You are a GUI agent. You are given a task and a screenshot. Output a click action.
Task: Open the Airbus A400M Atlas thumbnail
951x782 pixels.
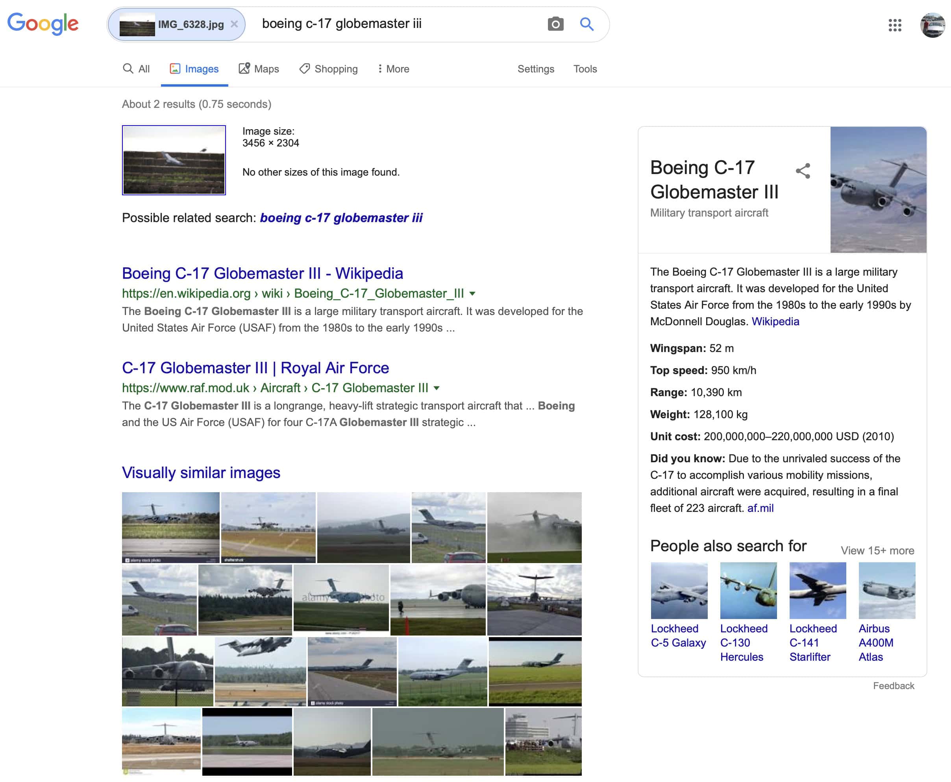point(887,591)
